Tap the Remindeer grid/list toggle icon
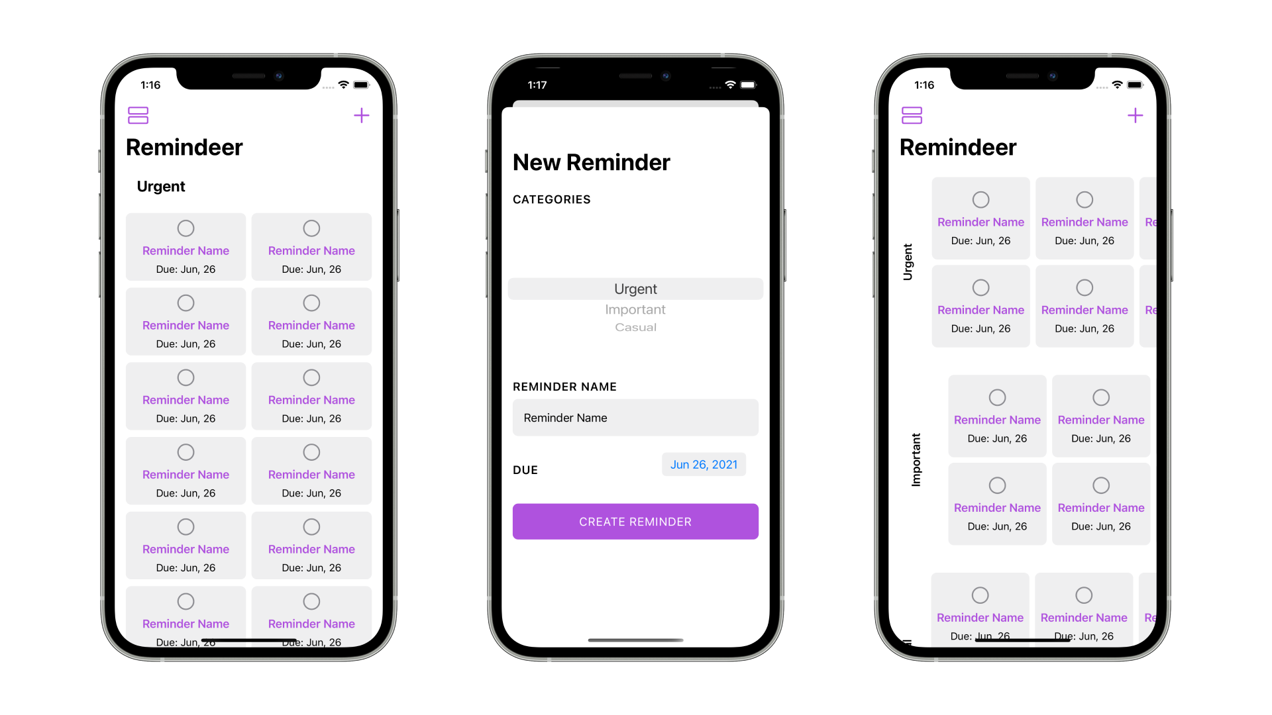Screen dimensions: 1272x715 139,115
